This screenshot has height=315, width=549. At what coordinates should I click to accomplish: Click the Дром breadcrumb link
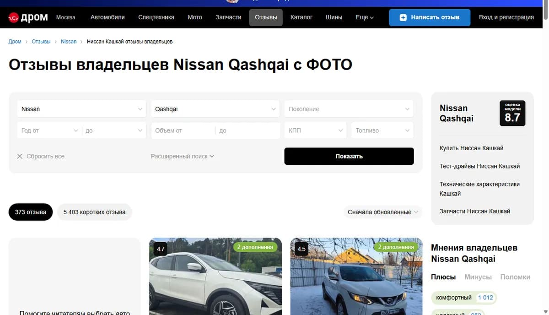click(x=15, y=42)
